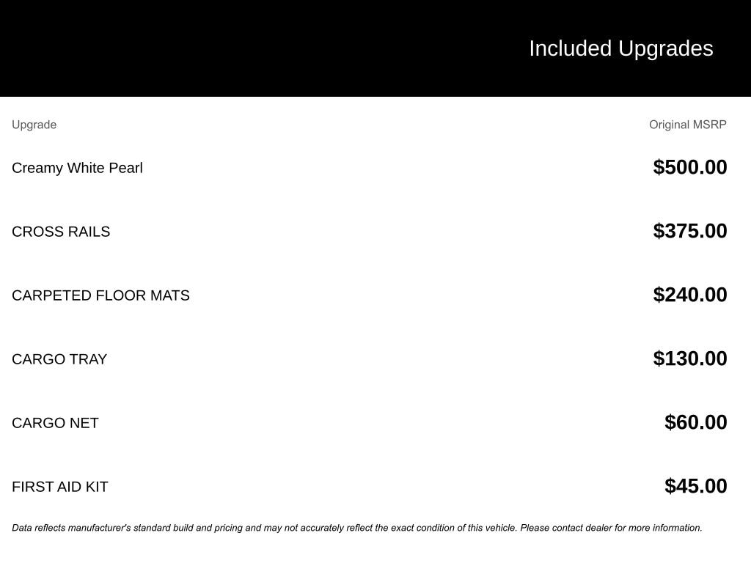Select the FIRST AID KIT entry
This screenshot has width=751, height=563.
[x=60, y=487]
